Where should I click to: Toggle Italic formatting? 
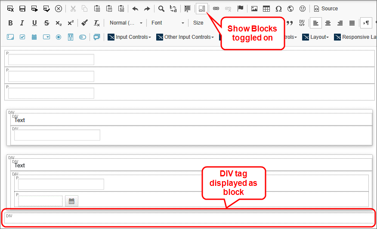[x=22, y=23]
